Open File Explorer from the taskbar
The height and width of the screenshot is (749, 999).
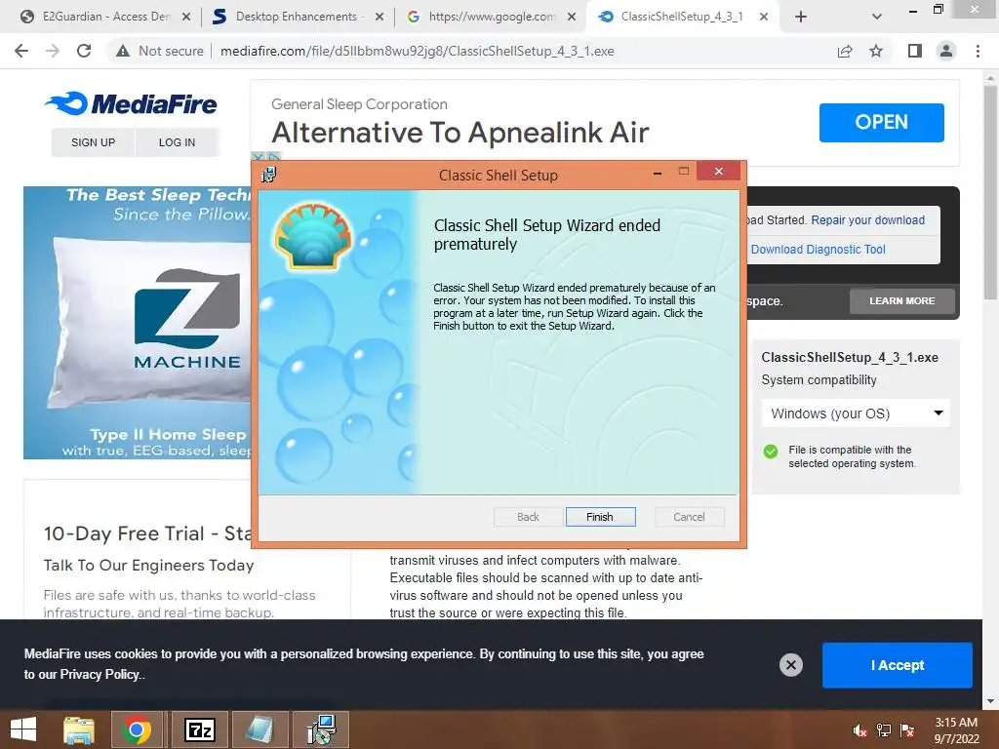click(x=79, y=729)
